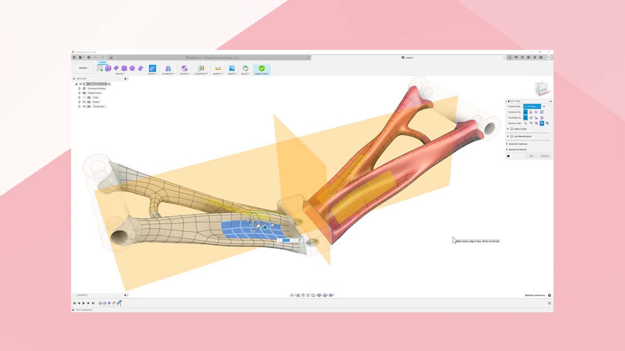Open the Mirror tool under Symmetry

[168, 68]
